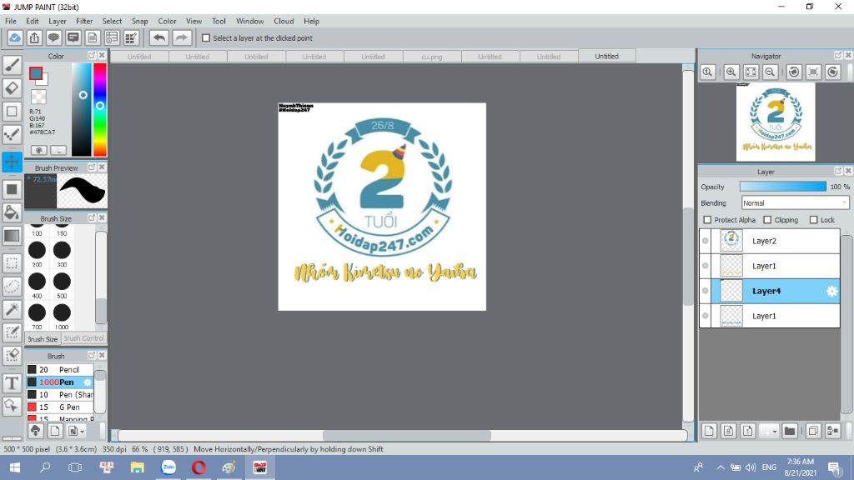Undock the Brush Preview panel
This screenshot has height=480, width=854.
92,167
